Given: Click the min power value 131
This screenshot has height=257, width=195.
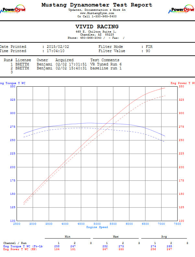Looking at the screenshot, I should 73,249.
